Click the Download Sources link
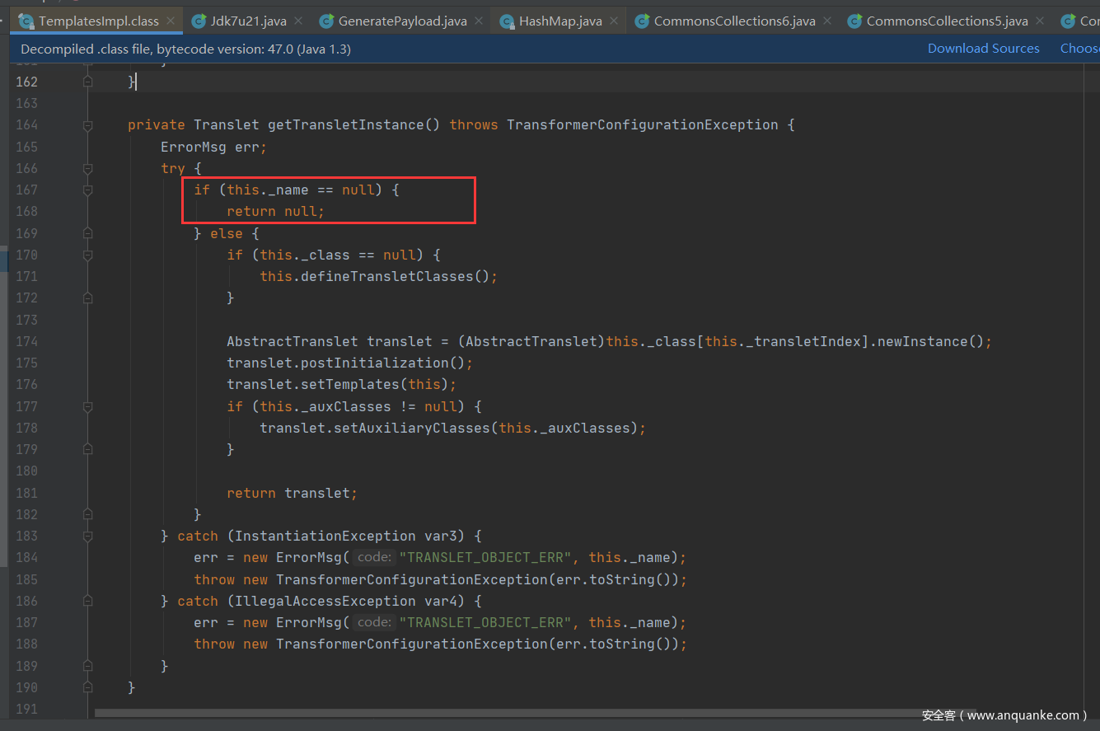1100x731 pixels. [x=983, y=49]
